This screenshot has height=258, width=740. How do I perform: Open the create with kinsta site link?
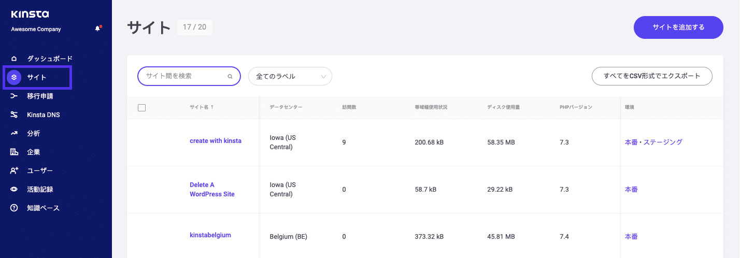pos(215,140)
